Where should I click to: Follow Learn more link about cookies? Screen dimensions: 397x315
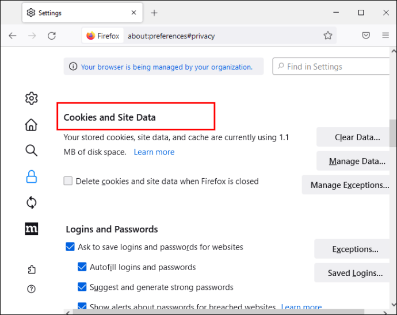[154, 152]
